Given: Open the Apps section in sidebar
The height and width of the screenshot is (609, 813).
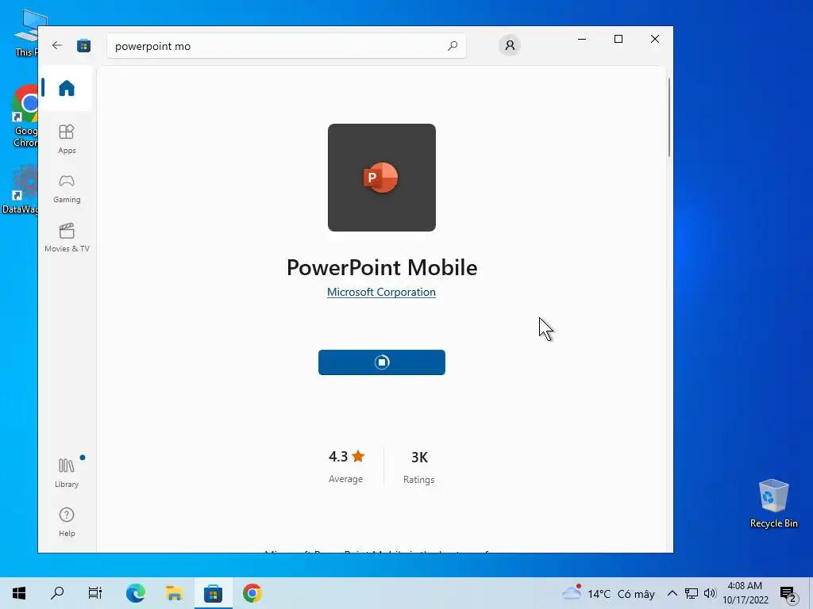Looking at the screenshot, I should (67, 139).
